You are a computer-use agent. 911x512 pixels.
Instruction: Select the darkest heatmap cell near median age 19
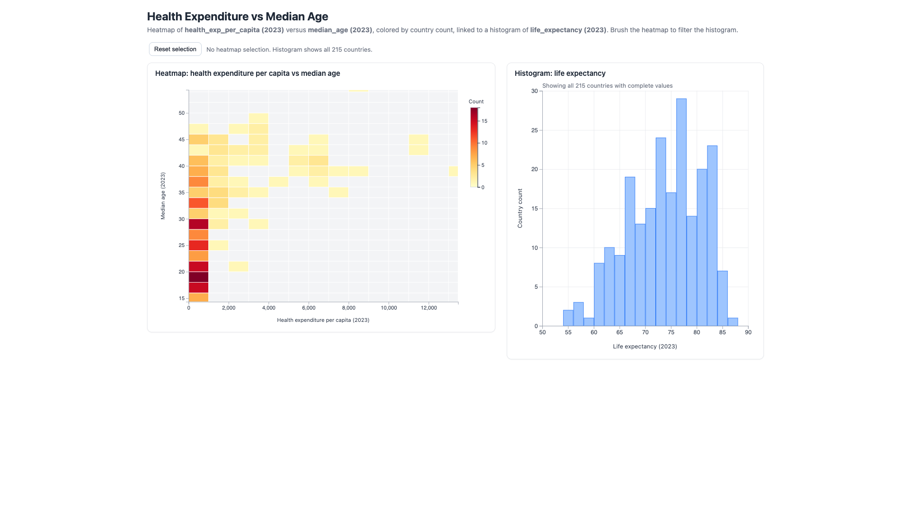[199, 277]
